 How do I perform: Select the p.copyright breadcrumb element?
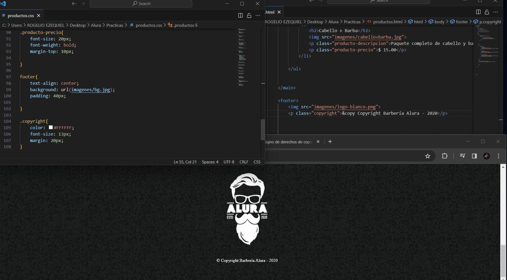pos(487,22)
